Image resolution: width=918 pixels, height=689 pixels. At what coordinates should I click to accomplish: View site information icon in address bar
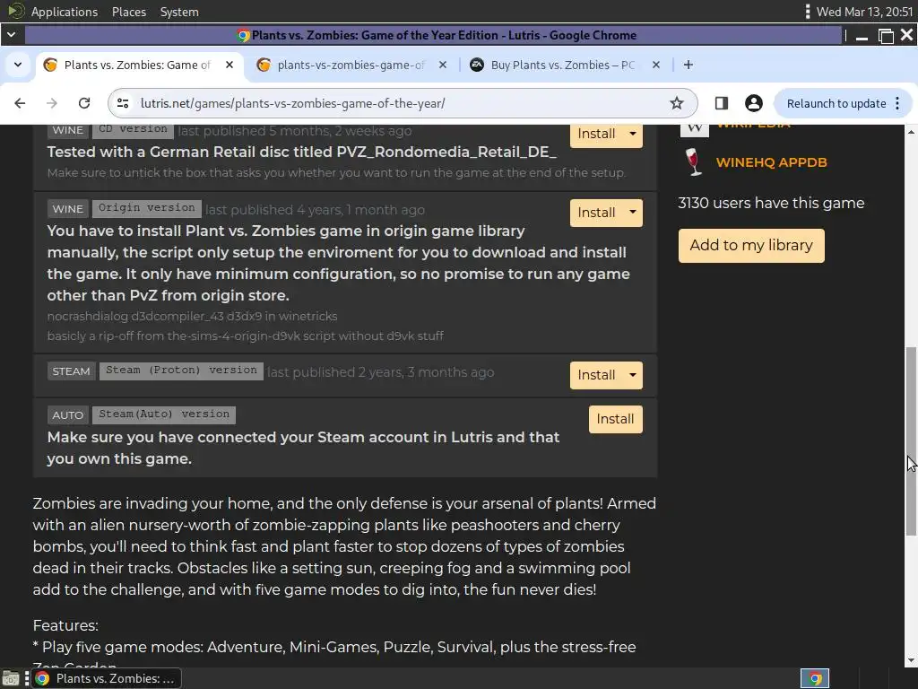(x=123, y=104)
